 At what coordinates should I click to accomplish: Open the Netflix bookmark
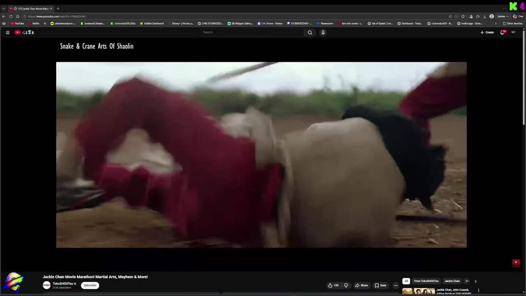(34, 23)
